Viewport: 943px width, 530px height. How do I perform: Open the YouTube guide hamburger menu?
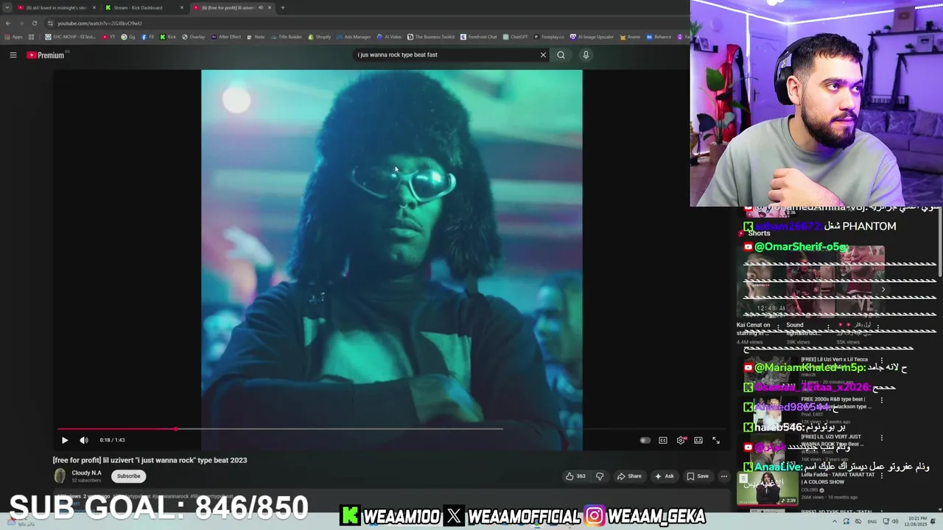click(x=13, y=54)
